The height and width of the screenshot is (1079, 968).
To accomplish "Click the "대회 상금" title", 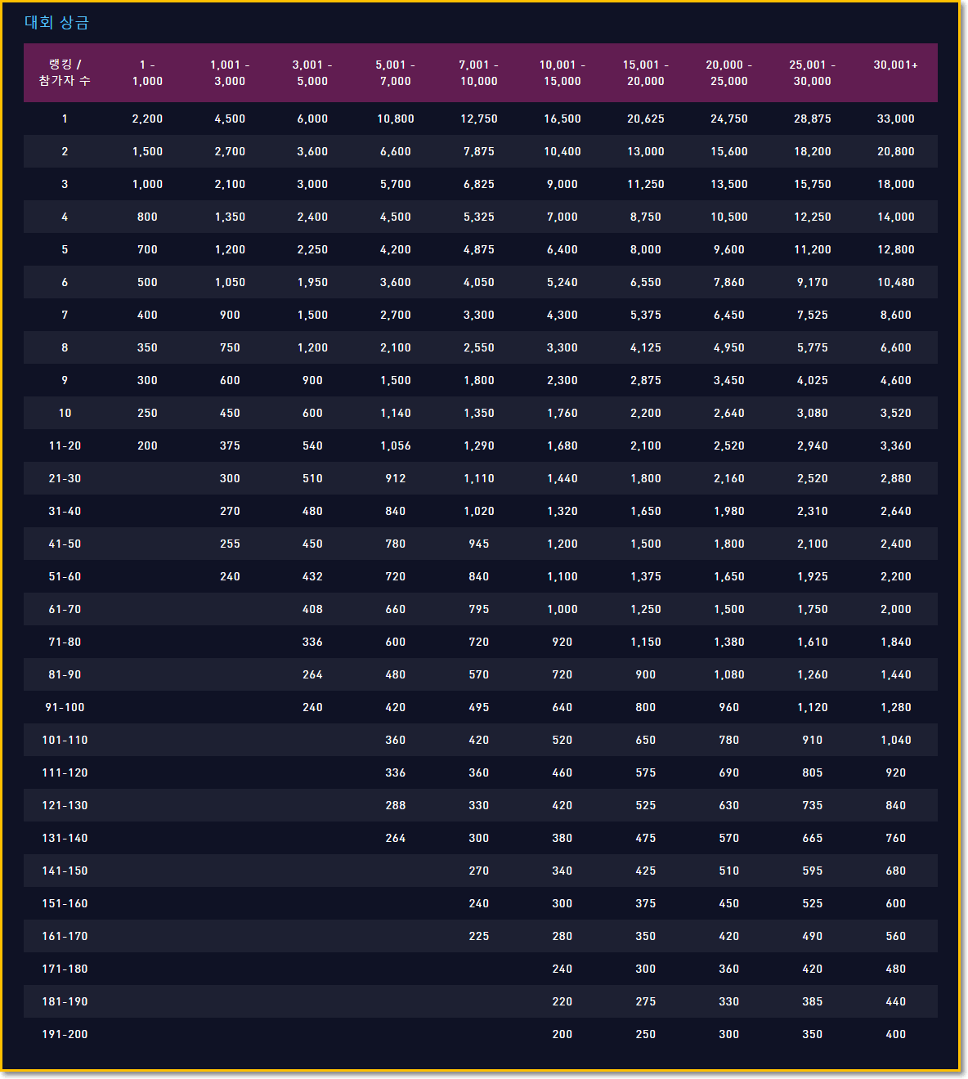I will [56, 23].
